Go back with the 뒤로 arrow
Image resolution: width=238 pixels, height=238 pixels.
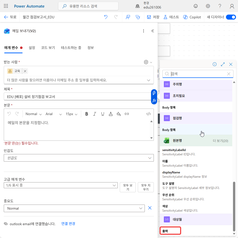tap(10, 17)
